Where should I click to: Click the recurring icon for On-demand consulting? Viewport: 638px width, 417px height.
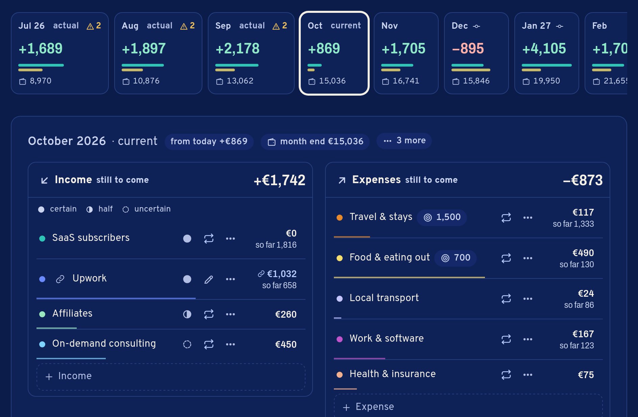pyautogui.click(x=209, y=344)
